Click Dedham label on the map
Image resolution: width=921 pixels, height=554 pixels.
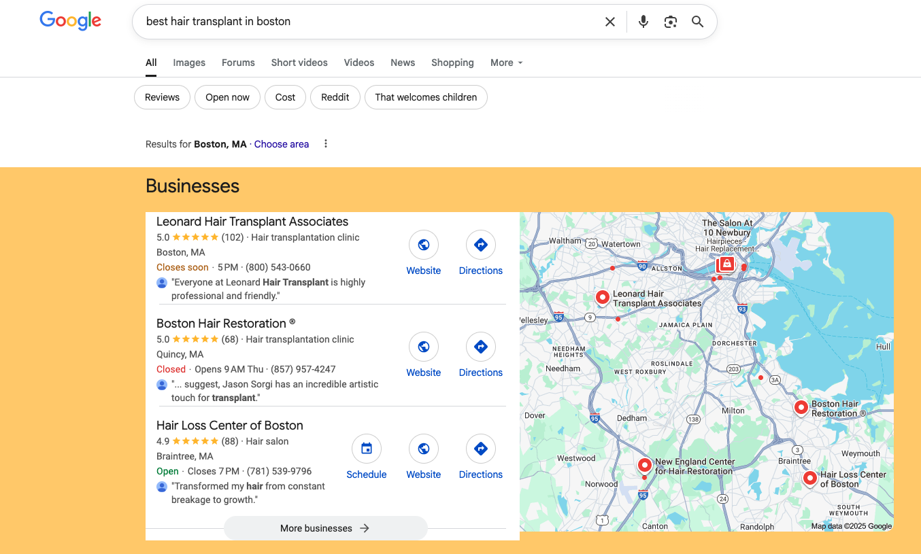point(632,418)
